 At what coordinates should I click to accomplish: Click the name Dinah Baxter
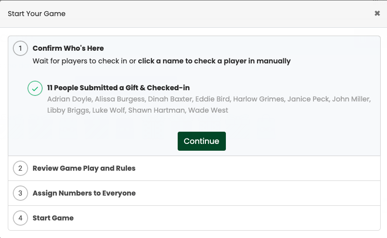(x=170, y=99)
